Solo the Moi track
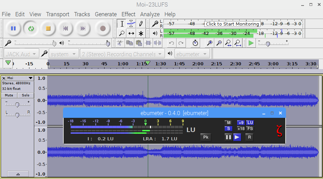This screenshot has height=179, width=323. coord(26,95)
